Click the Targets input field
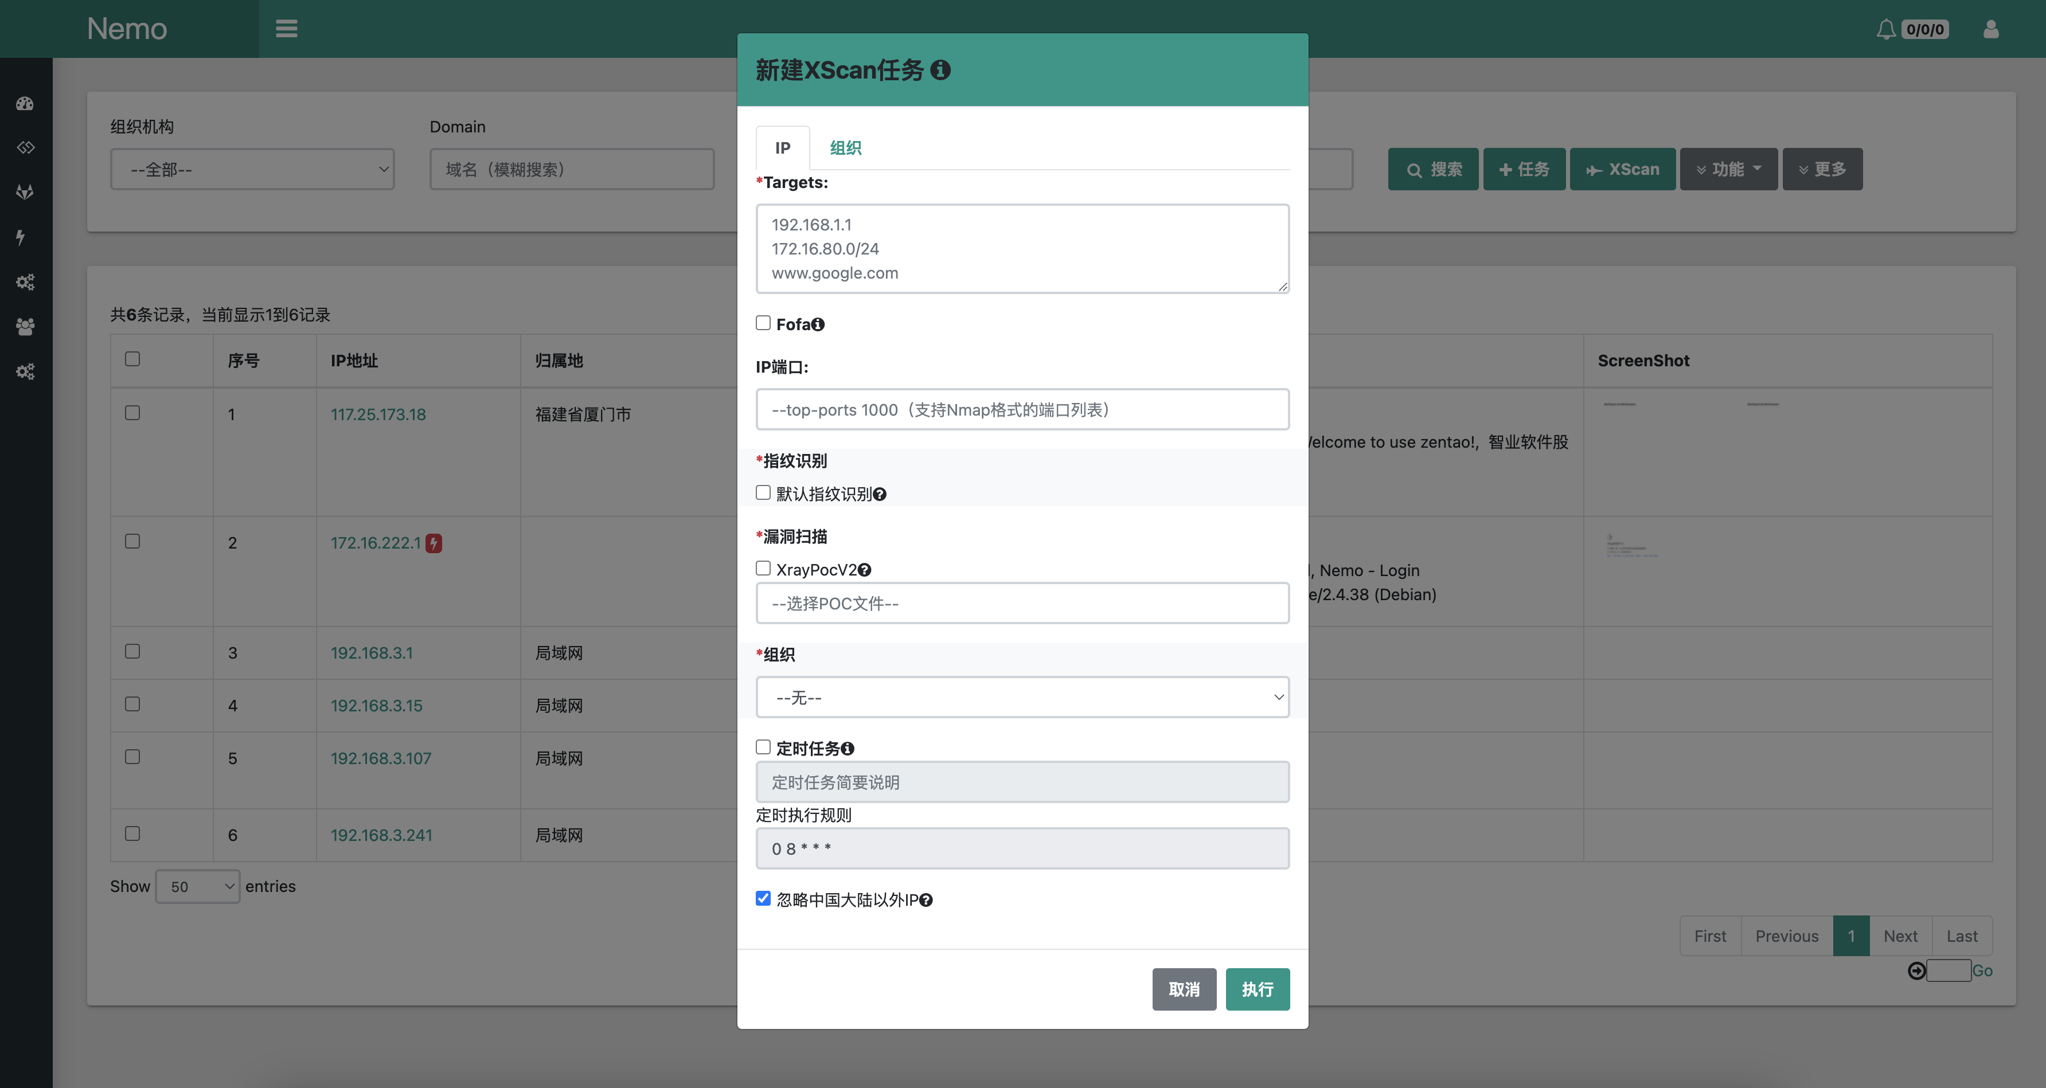Image resolution: width=2046 pixels, height=1088 pixels. coord(1023,249)
